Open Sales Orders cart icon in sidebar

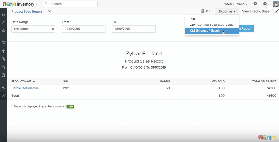[3, 42]
